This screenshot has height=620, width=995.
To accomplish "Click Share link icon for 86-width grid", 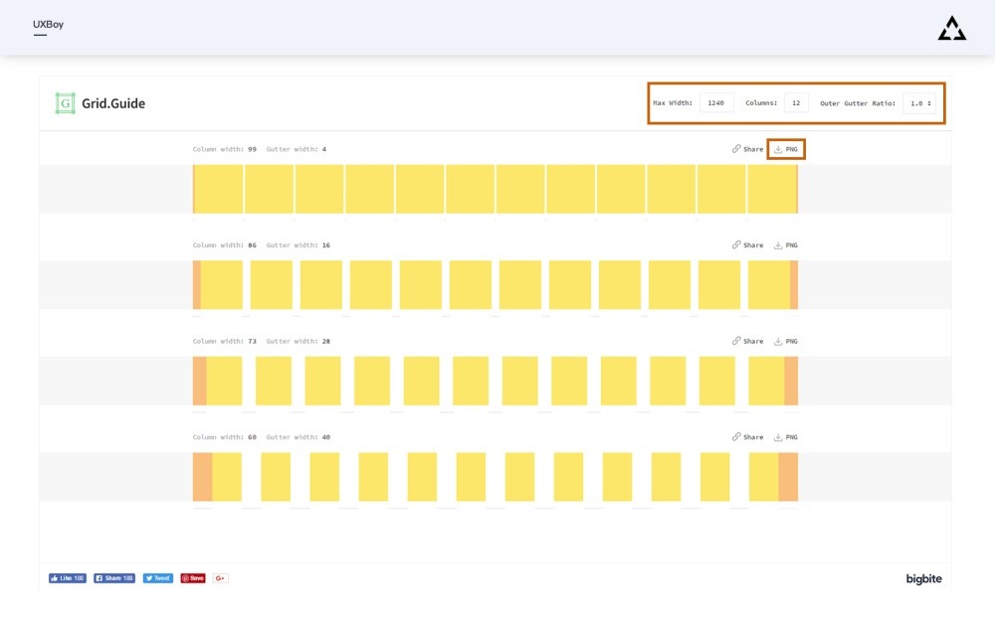I will [x=736, y=244].
